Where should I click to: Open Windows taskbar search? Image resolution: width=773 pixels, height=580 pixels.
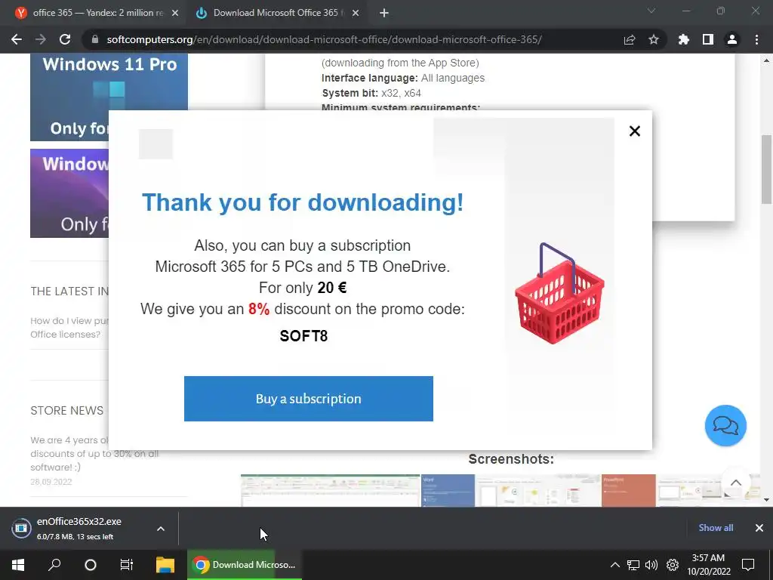(54, 565)
